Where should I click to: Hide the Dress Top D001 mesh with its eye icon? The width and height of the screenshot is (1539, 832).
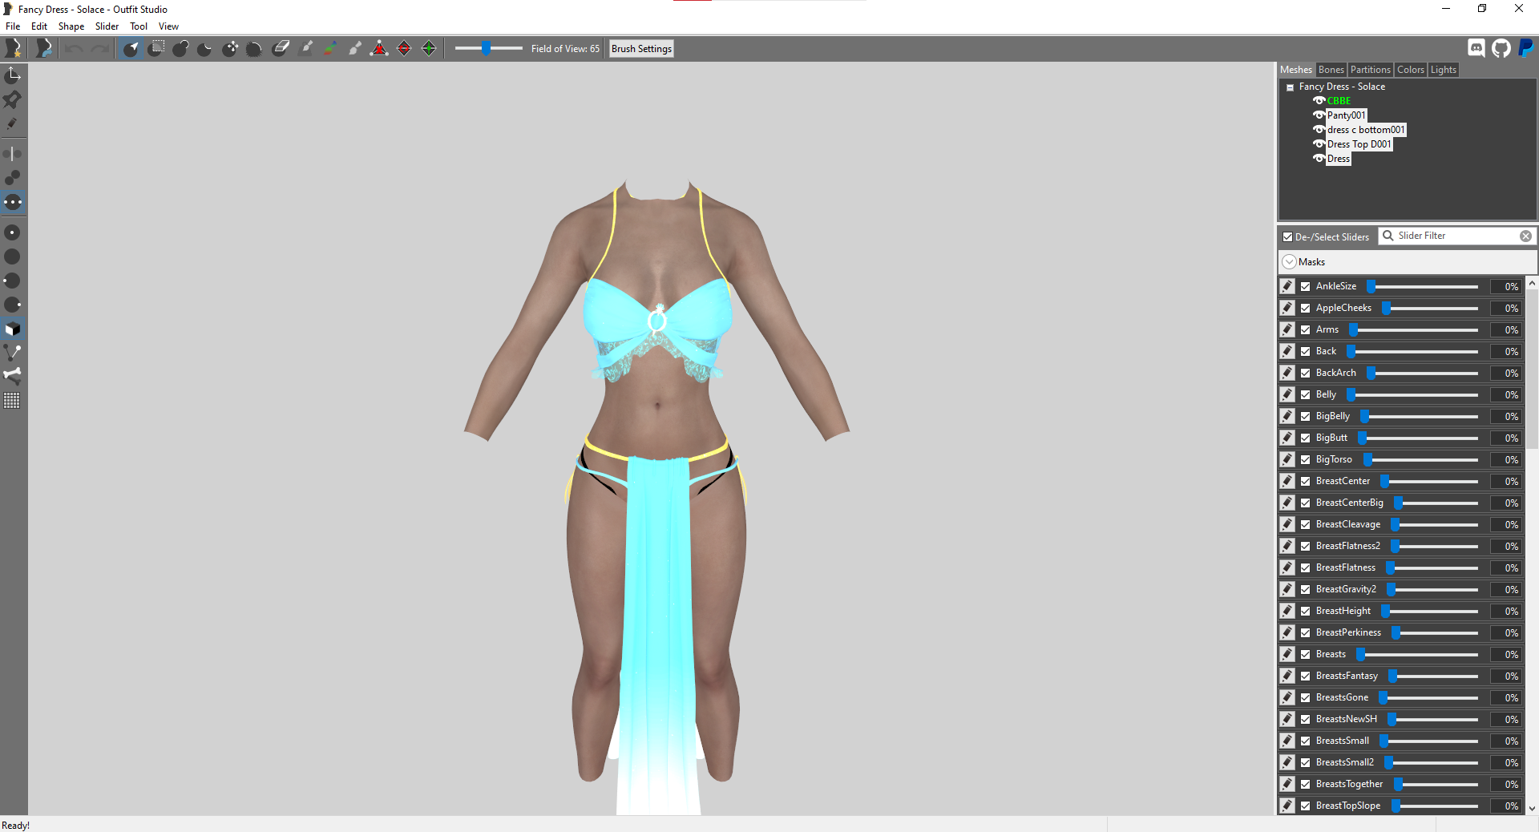(x=1319, y=144)
